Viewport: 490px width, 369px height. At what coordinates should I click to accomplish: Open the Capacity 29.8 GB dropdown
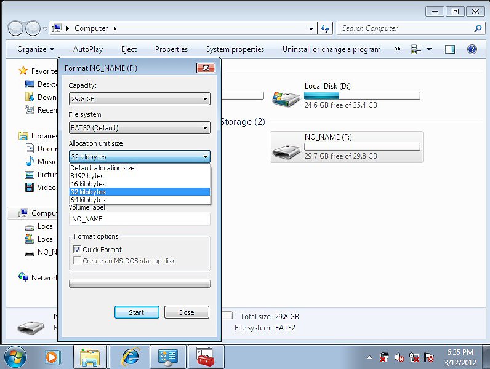[x=139, y=99]
